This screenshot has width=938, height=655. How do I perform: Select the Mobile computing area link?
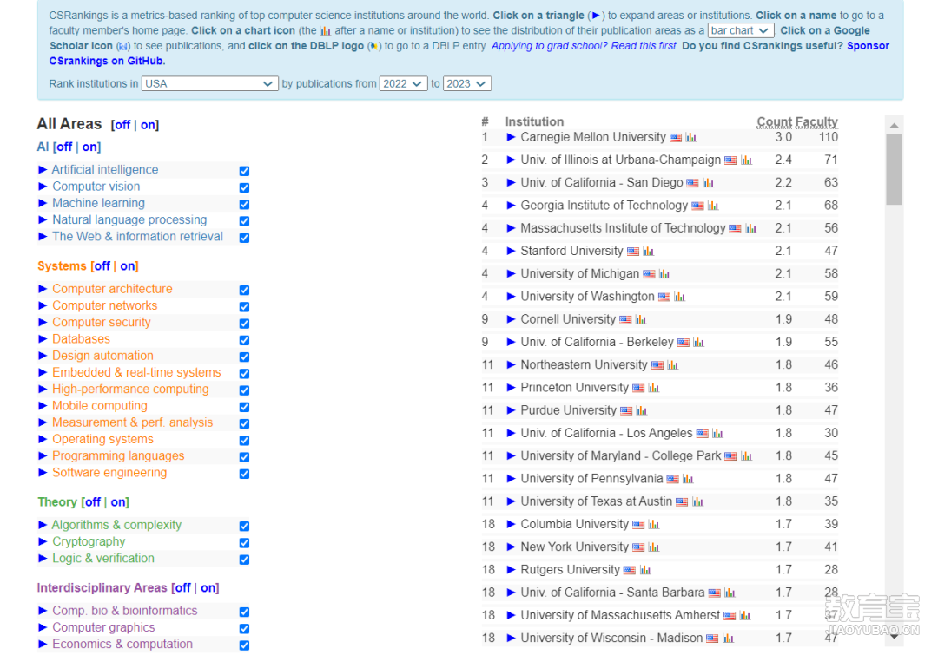100,406
